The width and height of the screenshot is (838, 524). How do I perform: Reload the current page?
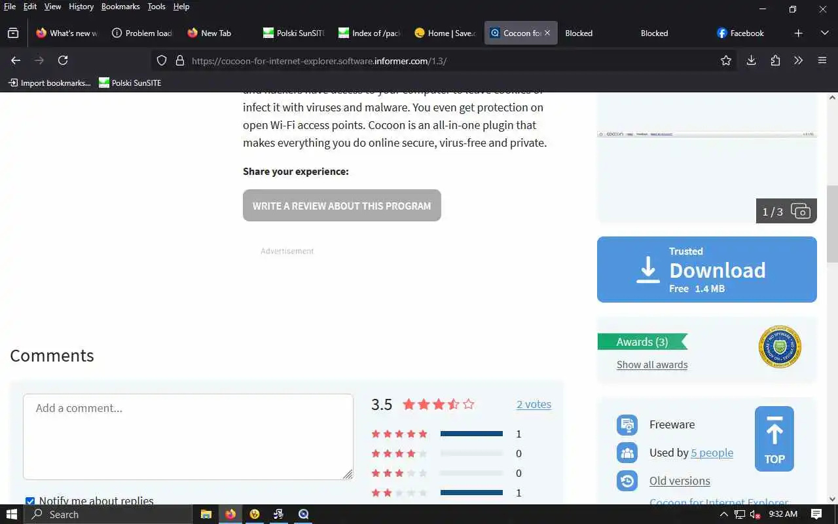pos(63,60)
